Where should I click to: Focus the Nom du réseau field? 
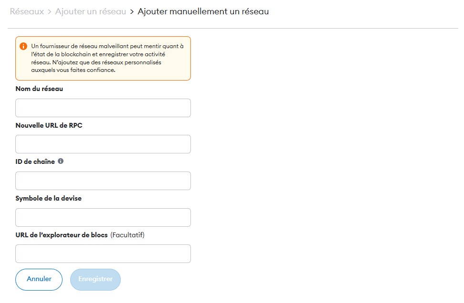click(103, 108)
